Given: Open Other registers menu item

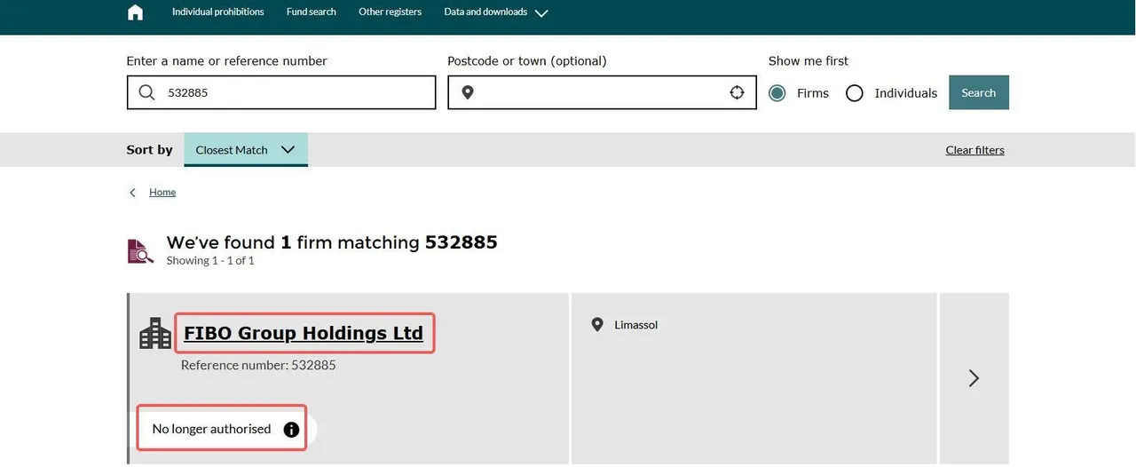Looking at the screenshot, I should point(390,12).
